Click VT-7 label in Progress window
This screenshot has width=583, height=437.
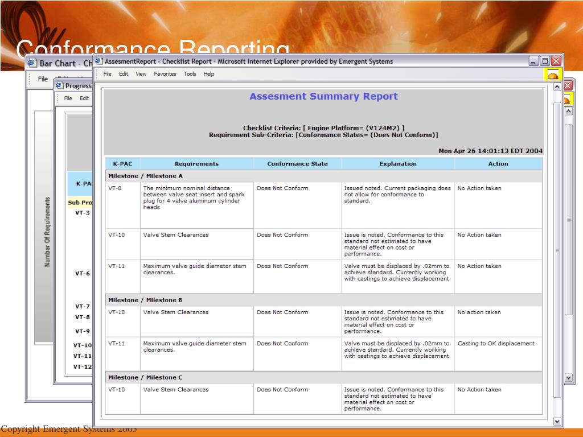point(83,307)
